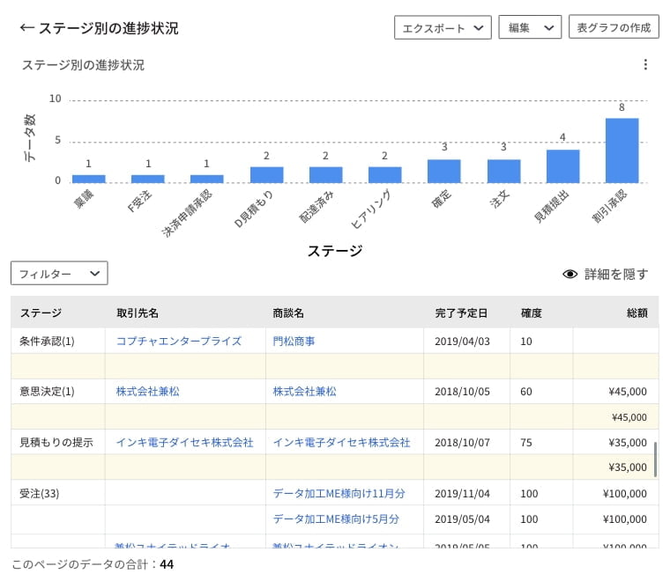670x581 pixels.
Task: Click the bar for 見積提出 with value 4
Action: [x=562, y=166]
